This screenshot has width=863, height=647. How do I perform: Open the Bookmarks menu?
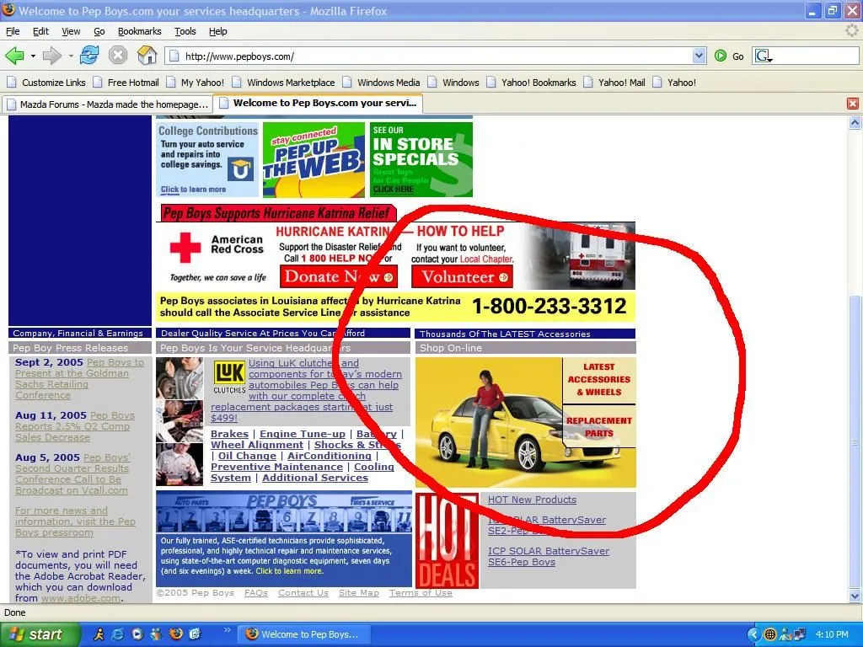139,31
